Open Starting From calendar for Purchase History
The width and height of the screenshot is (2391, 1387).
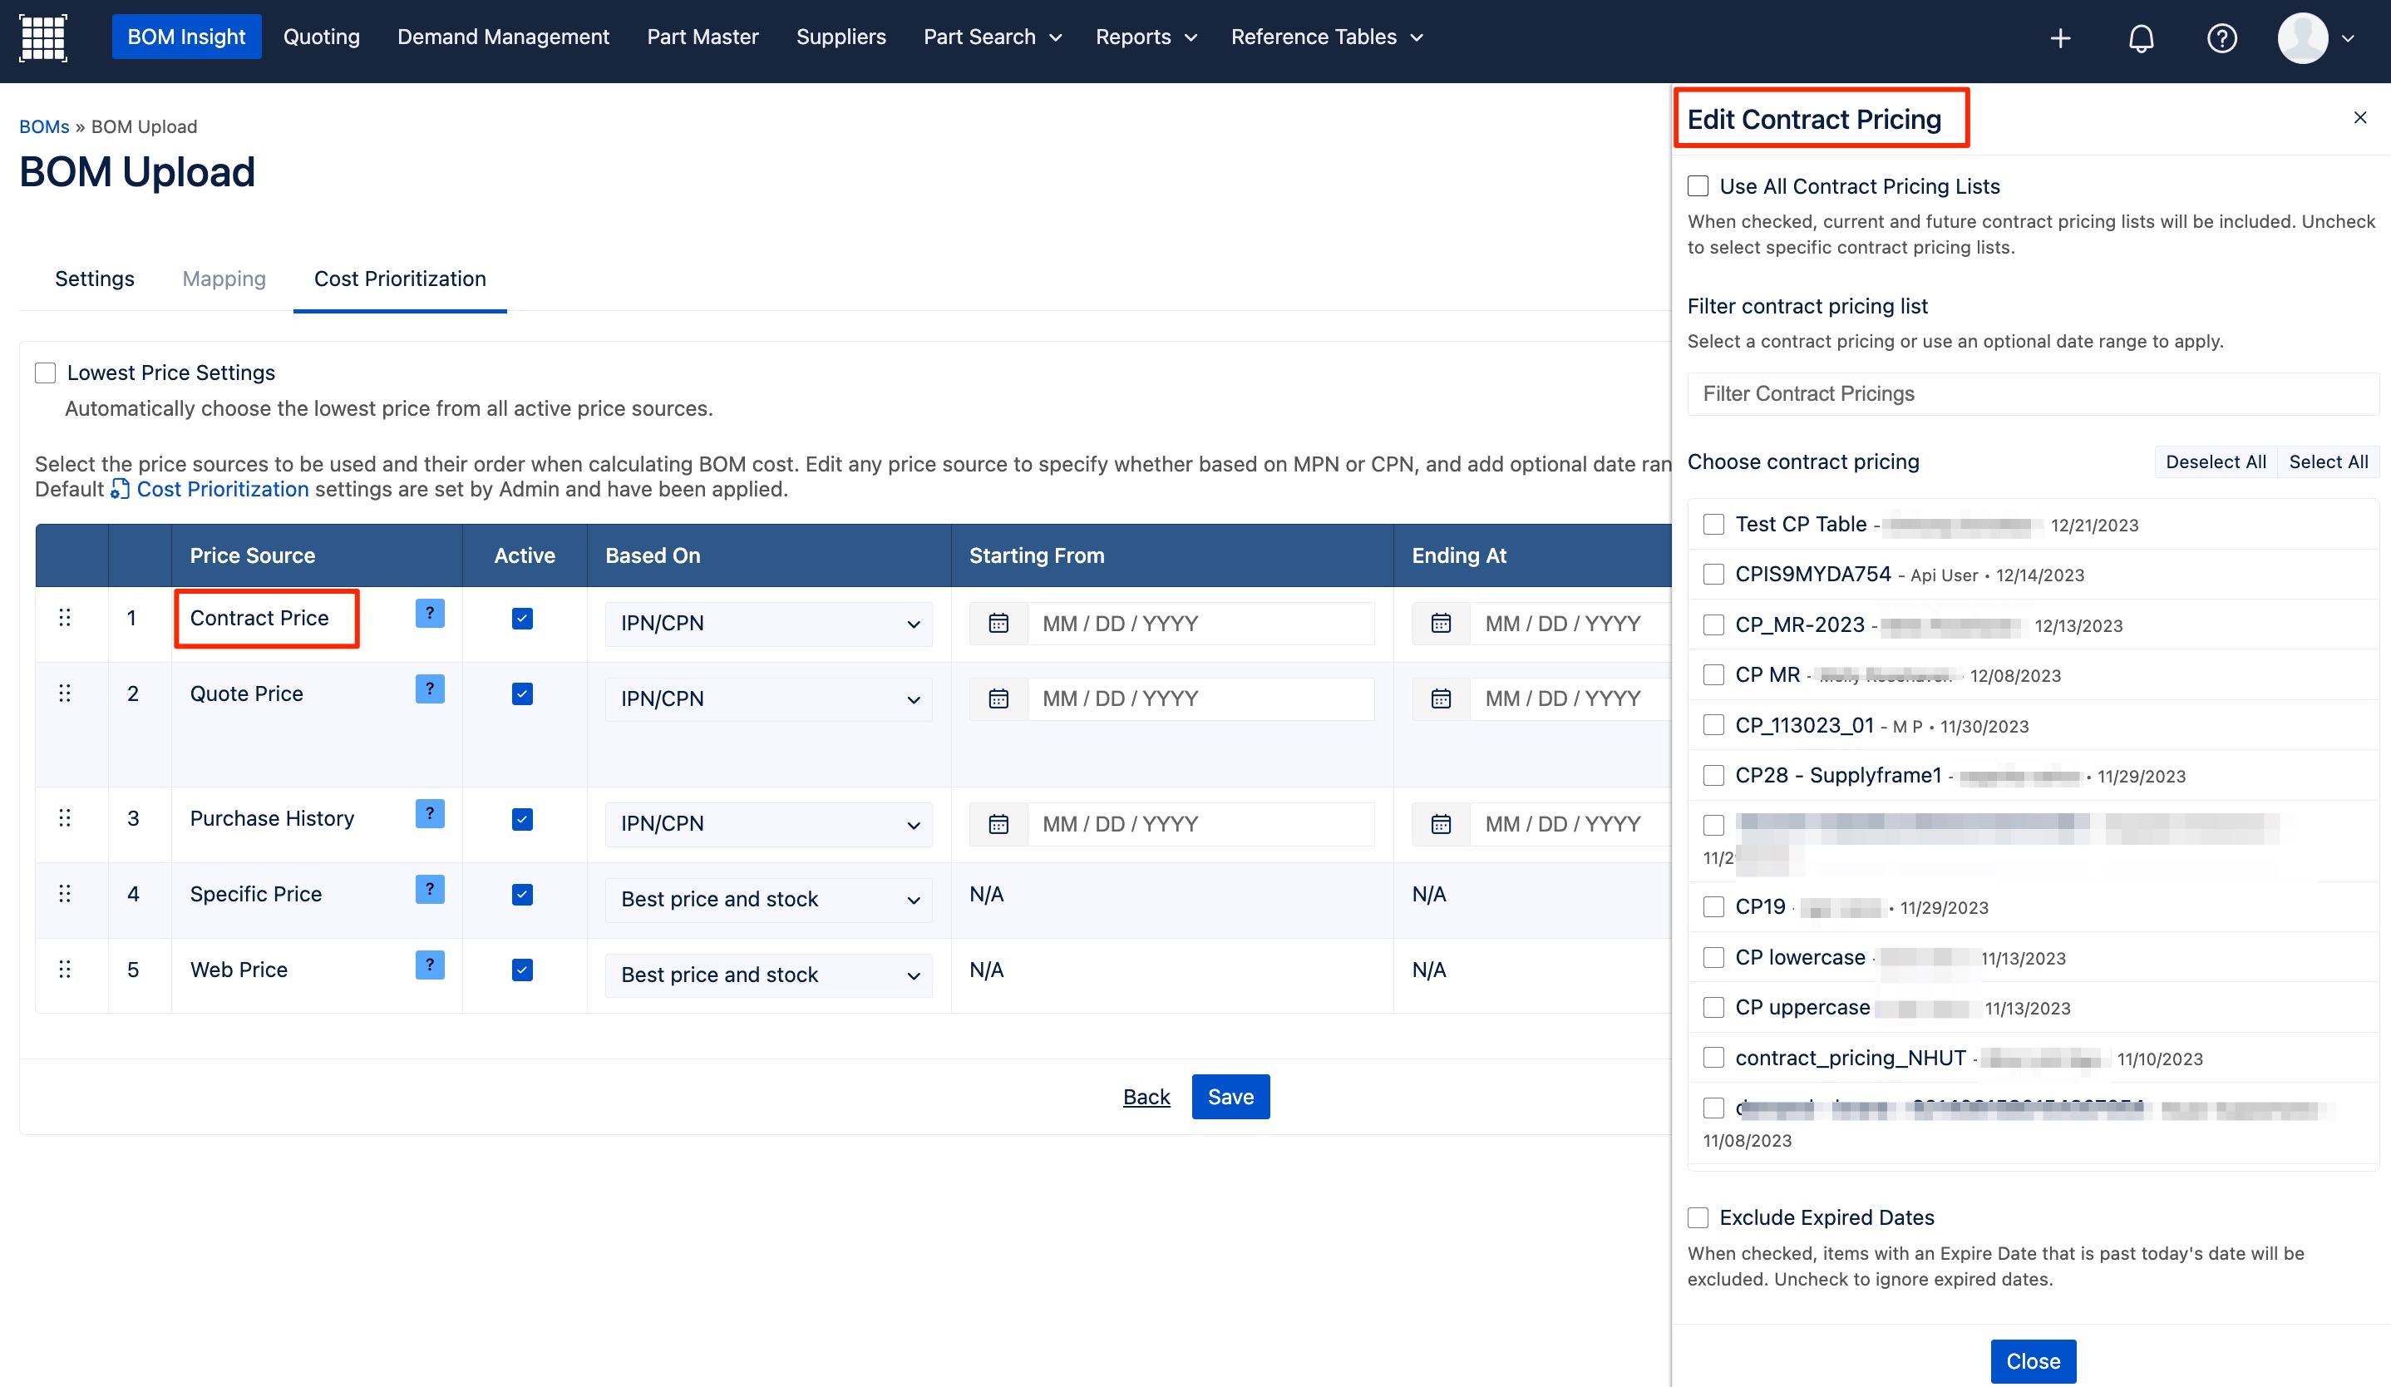tap(998, 823)
